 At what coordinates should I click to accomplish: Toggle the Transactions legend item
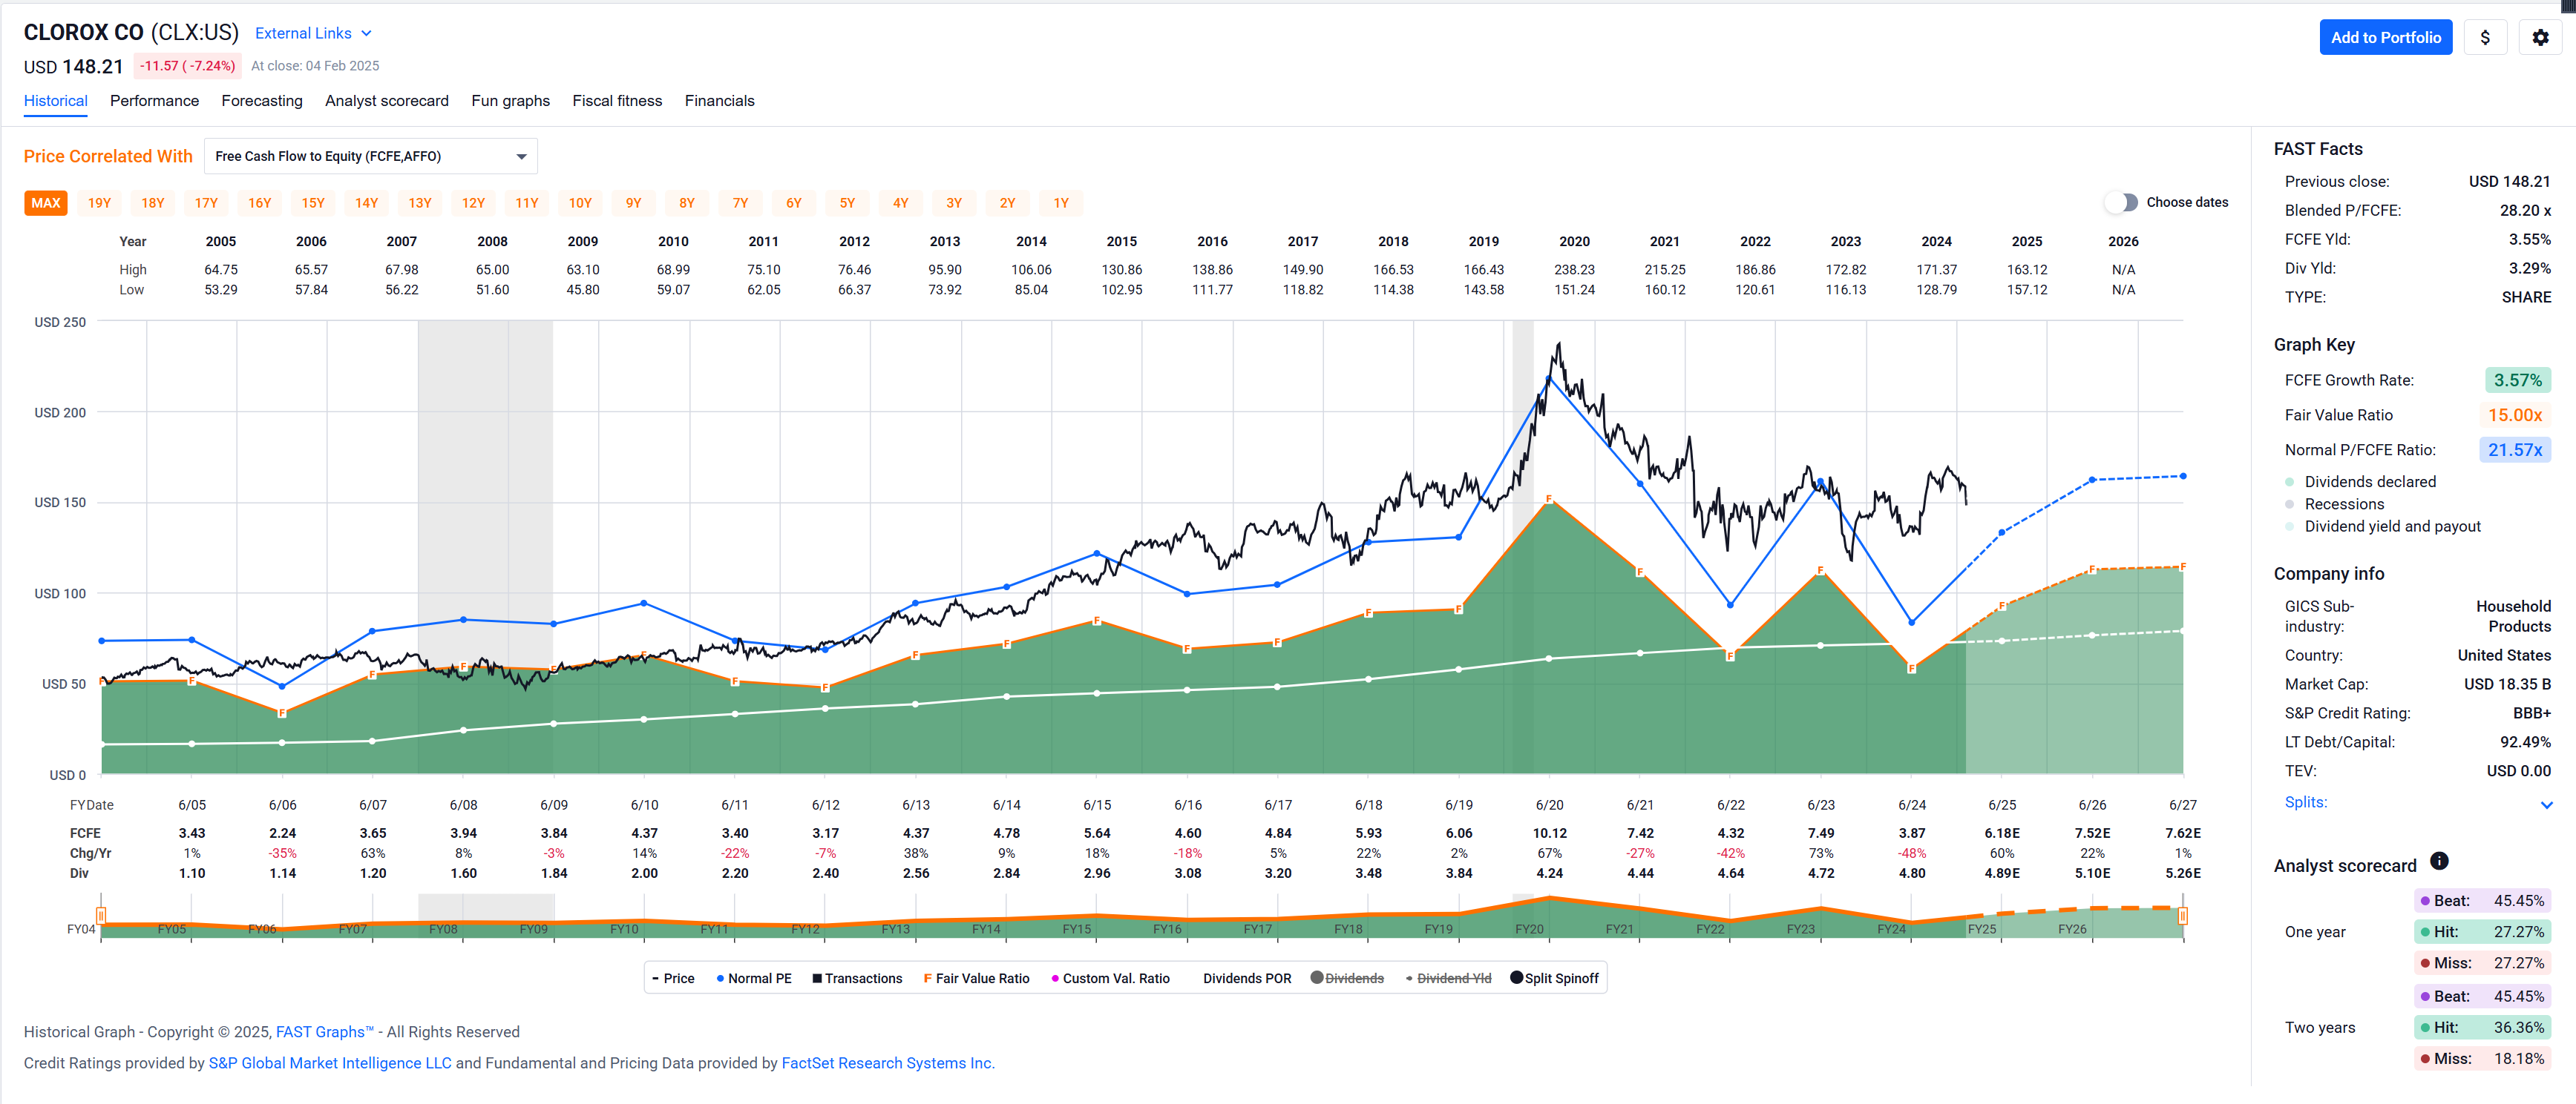click(857, 978)
